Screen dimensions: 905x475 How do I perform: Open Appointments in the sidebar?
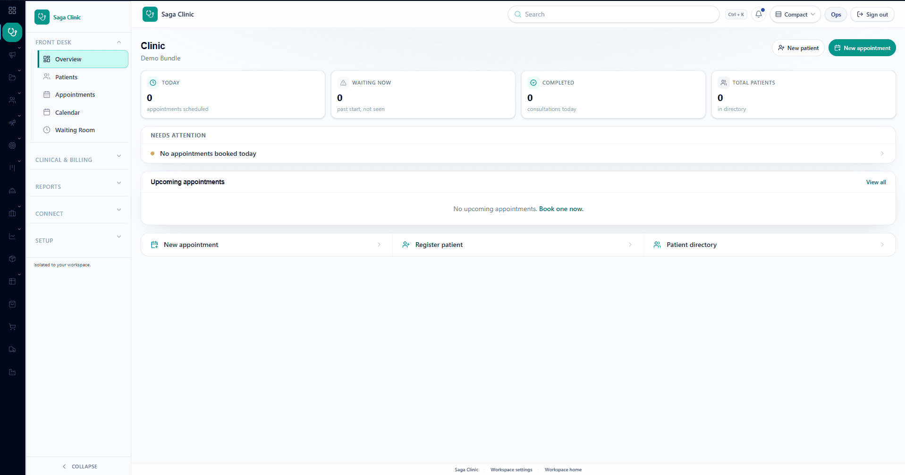pos(83,94)
